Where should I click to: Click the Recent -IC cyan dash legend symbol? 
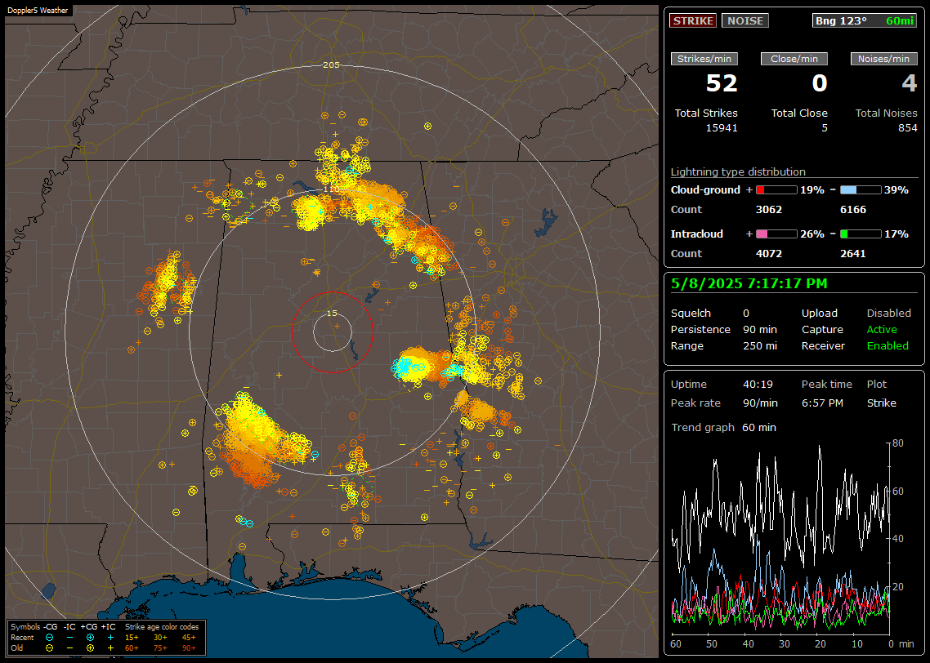click(69, 638)
